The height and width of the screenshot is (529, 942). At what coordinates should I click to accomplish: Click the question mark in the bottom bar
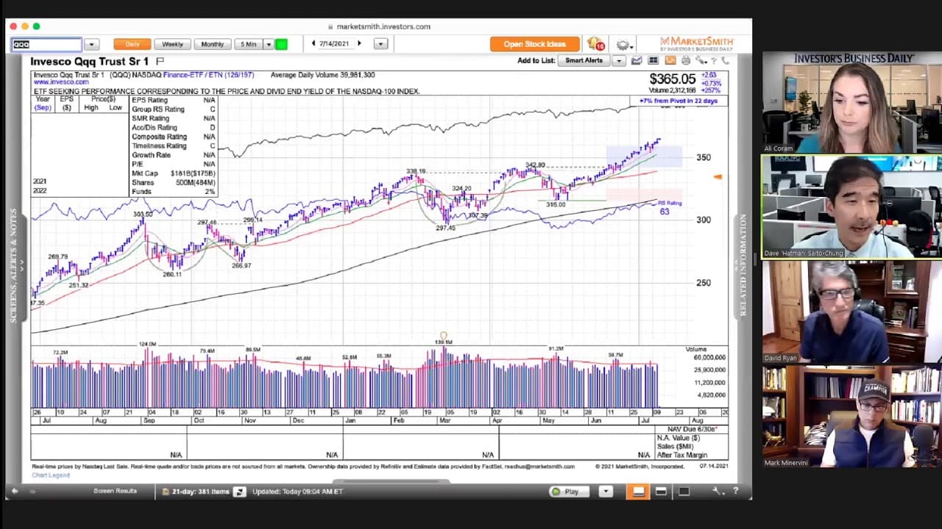pyautogui.click(x=735, y=491)
